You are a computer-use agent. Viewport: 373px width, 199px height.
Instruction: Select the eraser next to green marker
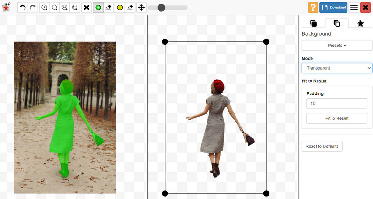click(x=108, y=7)
